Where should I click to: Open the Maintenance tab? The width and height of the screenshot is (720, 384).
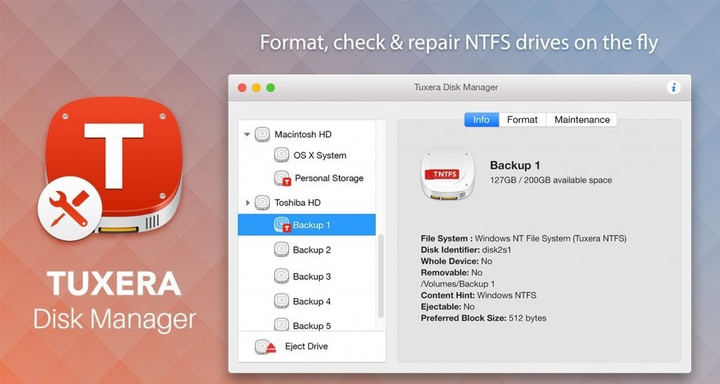pyautogui.click(x=581, y=119)
